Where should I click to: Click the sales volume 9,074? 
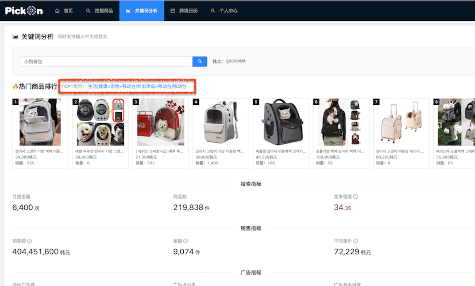[x=183, y=252]
